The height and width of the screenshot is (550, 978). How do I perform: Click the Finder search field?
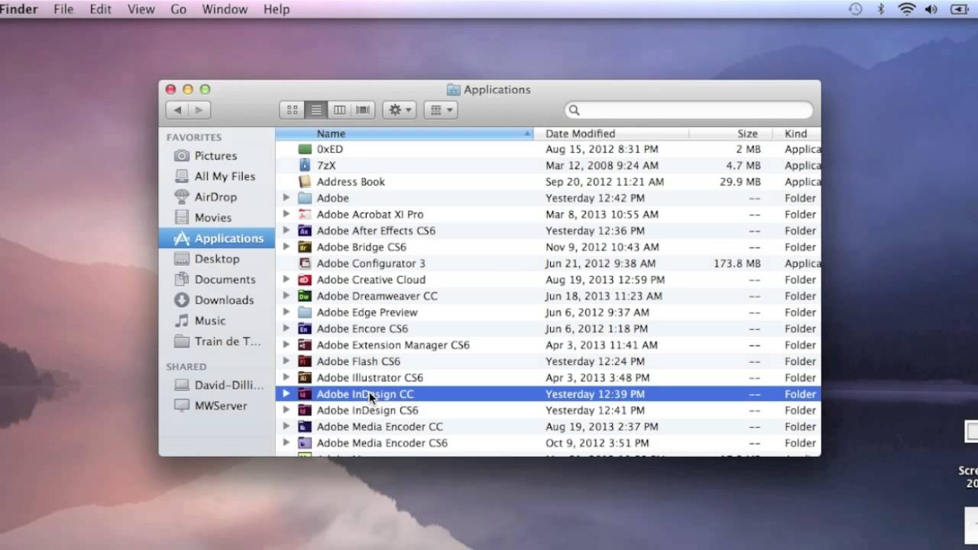tap(688, 110)
